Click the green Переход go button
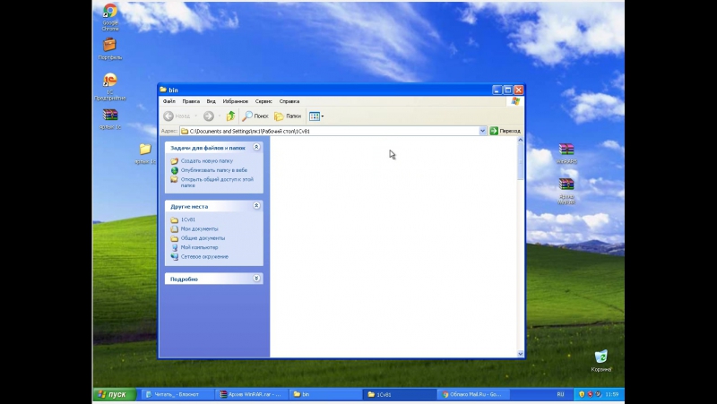The height and width of the screenshot is (404, 717). (505, 131)
